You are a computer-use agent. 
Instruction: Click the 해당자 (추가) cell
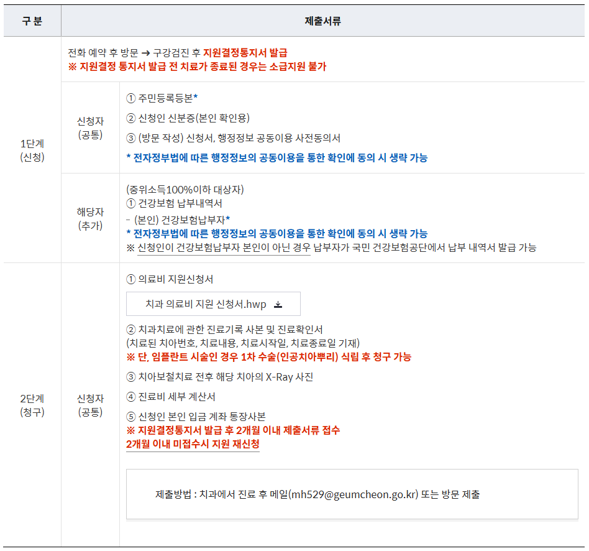[90, 219]
